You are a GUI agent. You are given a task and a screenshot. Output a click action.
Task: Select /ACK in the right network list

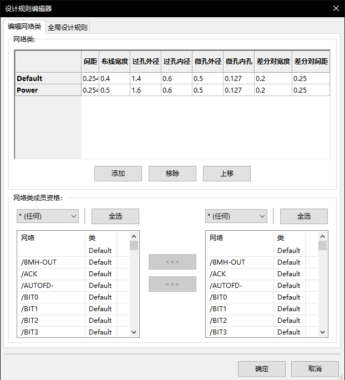262,274
